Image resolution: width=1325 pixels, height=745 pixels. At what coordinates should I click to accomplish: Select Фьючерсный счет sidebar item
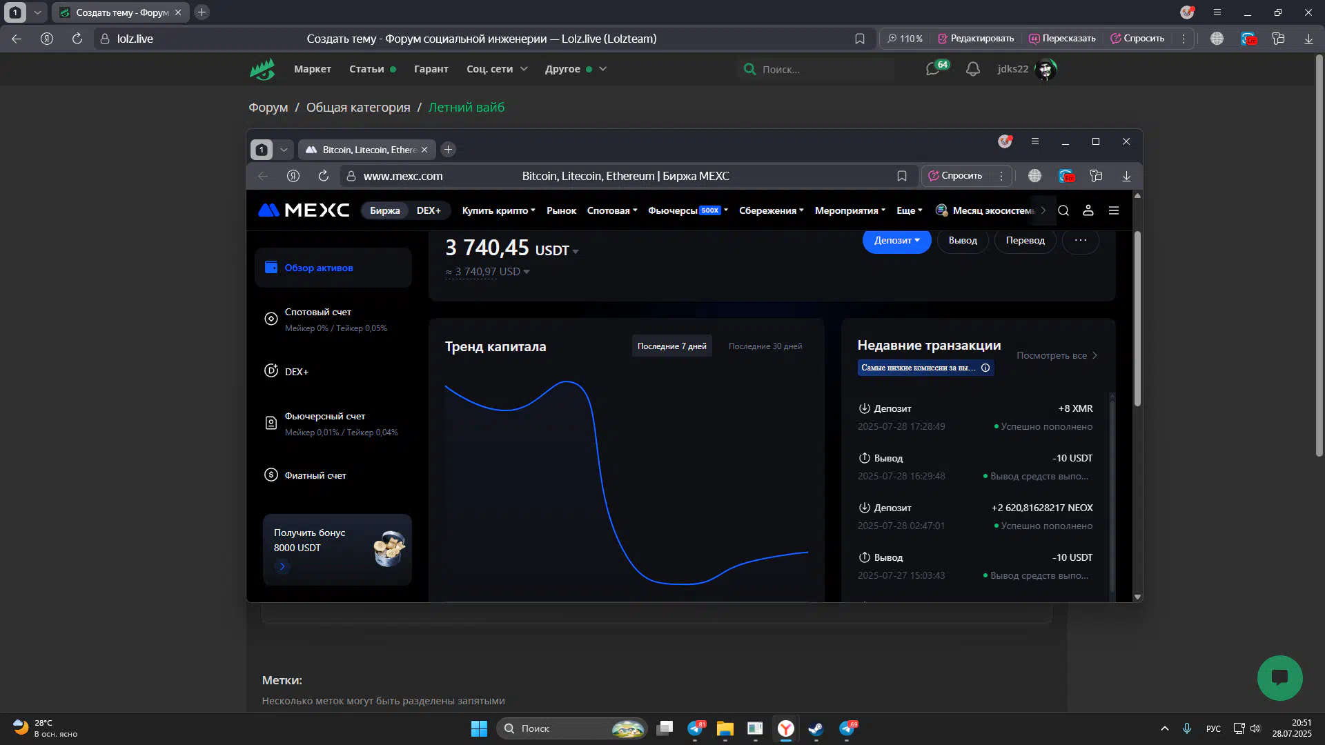[333, 424]
